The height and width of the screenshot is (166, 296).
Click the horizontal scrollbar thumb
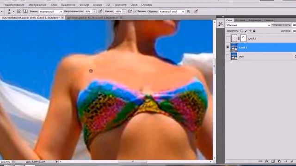[133, 162]
